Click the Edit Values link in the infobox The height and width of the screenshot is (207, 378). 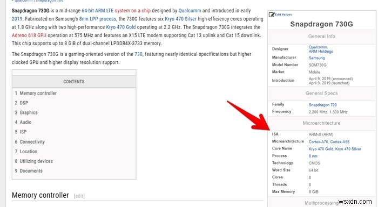283,15
